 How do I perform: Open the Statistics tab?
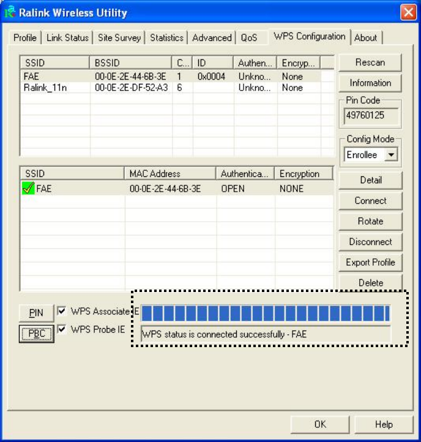coord(166,38)
